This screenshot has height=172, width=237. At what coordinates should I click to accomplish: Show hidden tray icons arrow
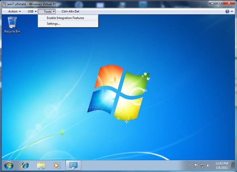tap(190, 165)
